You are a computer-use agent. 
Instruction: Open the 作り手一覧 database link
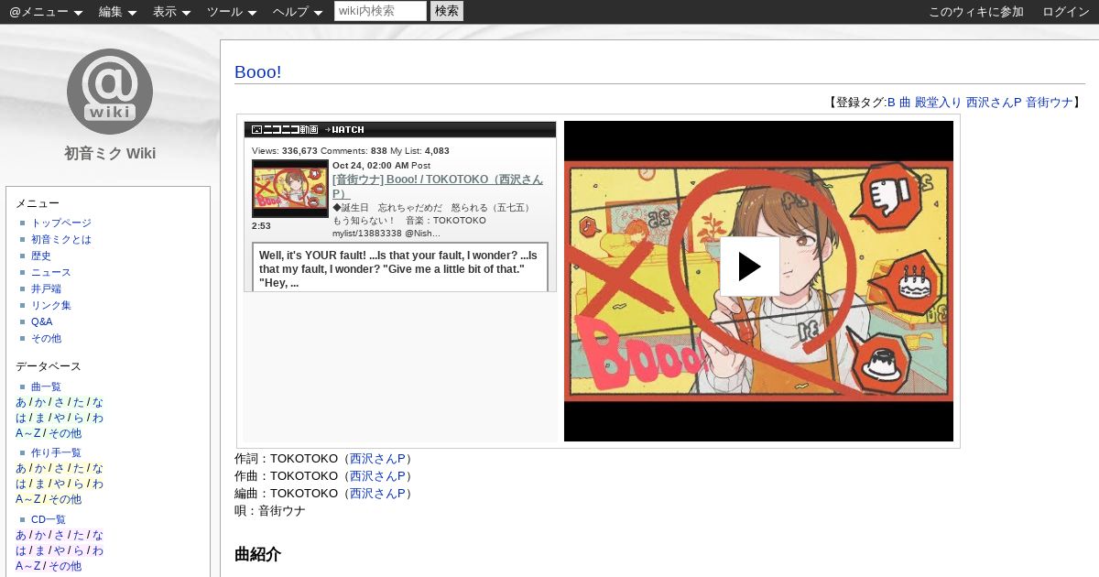click(x=56, y=452)
